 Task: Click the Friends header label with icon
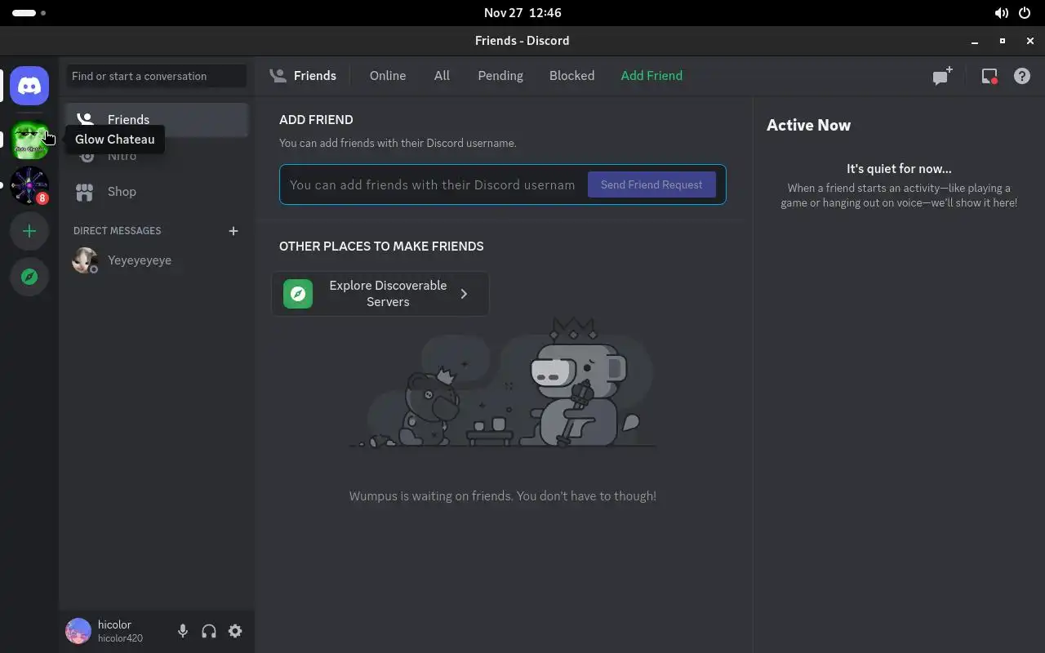[x=303, y=76]
